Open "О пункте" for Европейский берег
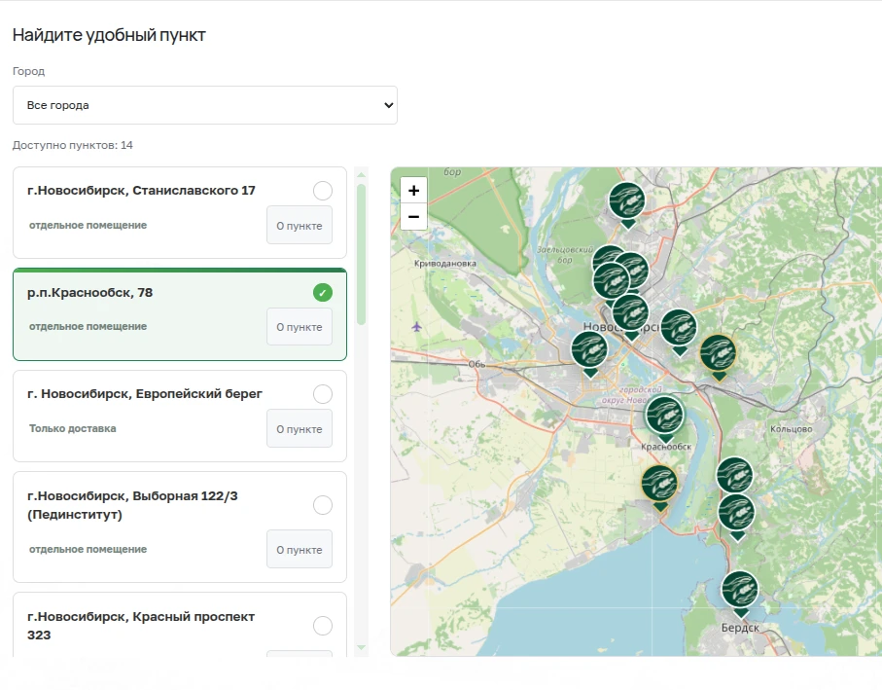 tap(300, 429)
